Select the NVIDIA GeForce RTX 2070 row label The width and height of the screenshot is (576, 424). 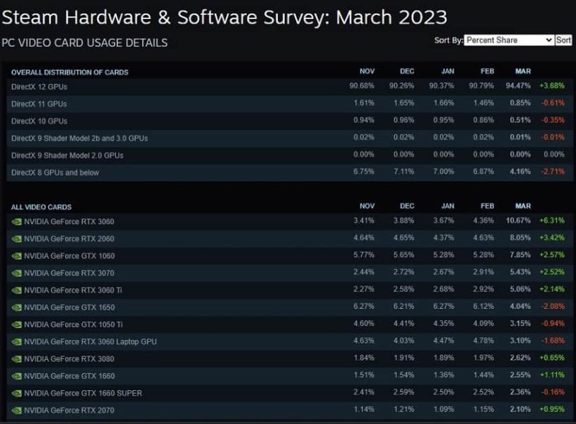[x=69, y=410]
